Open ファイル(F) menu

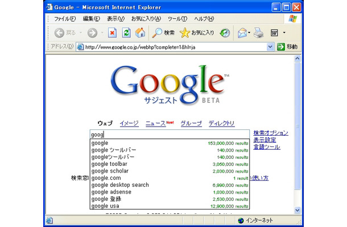(65, 19)
